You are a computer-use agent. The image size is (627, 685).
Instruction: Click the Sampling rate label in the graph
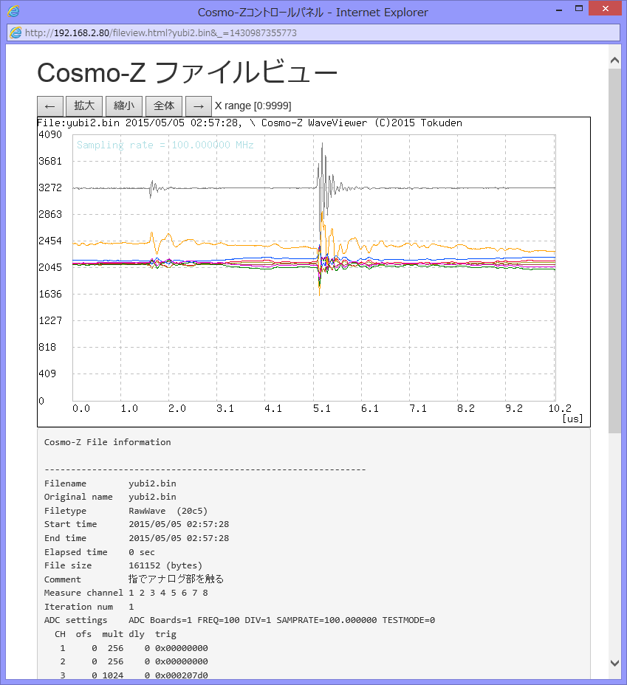coord(165,145)
